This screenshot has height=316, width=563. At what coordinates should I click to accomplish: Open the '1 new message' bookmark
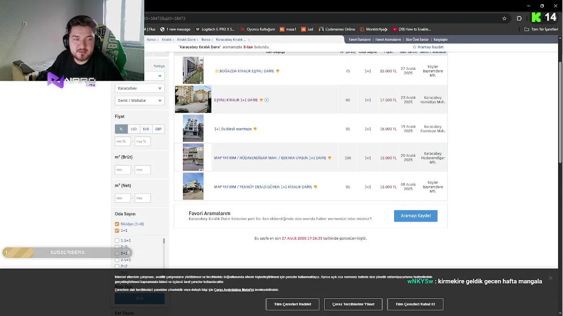click(x=175, y=29)
